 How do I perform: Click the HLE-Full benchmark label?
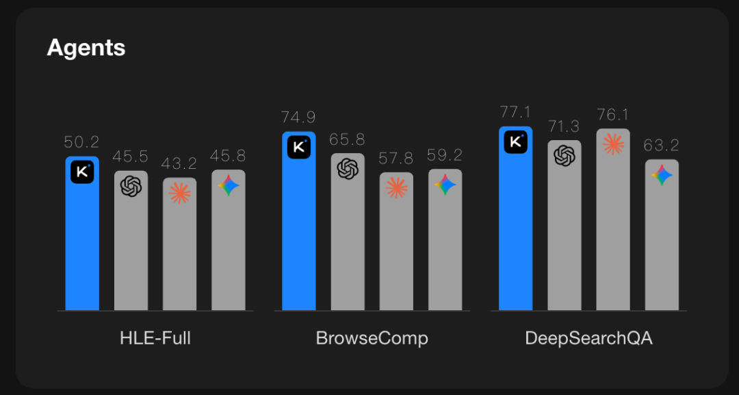(155, 338)
